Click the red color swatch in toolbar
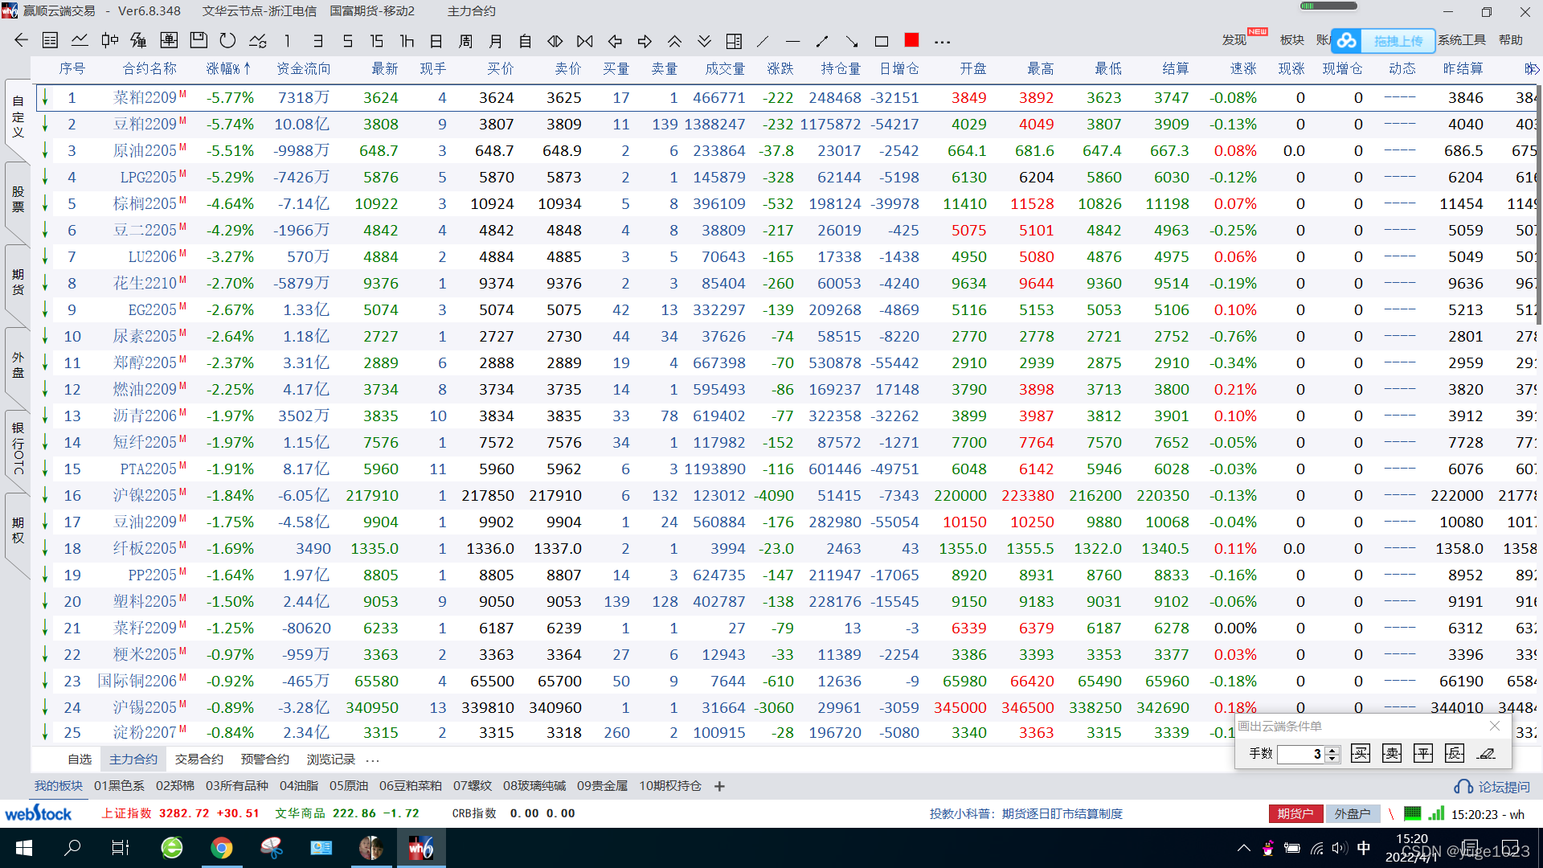The height and width of the screenshot is (868, 1543). pyautogui.click(x=911, y=39)
